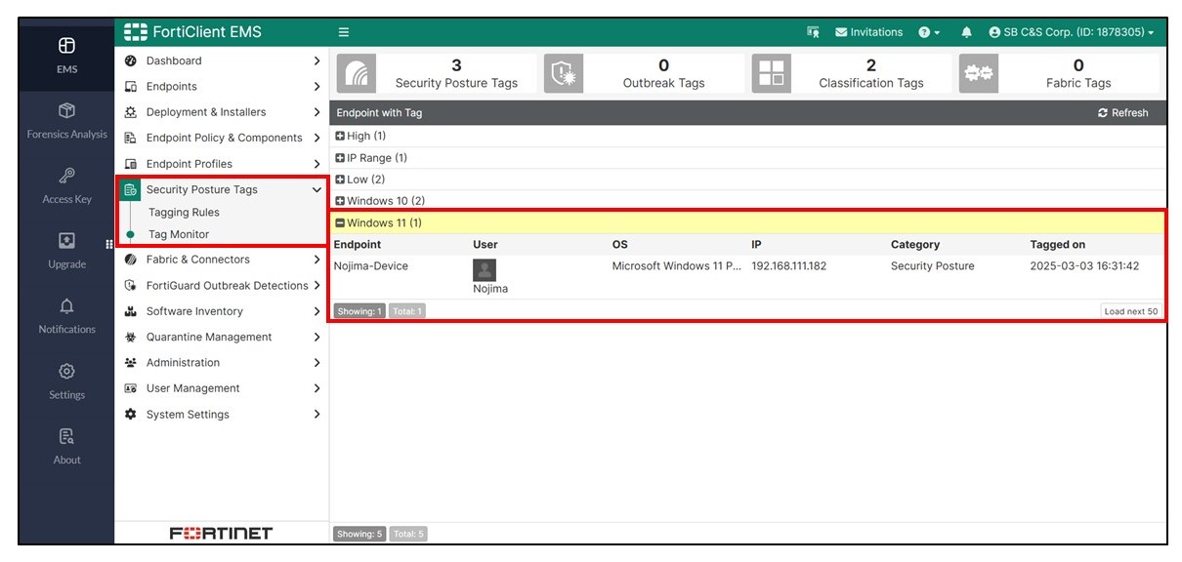
Task: Click Load next 50 button
Action: 1130,311
